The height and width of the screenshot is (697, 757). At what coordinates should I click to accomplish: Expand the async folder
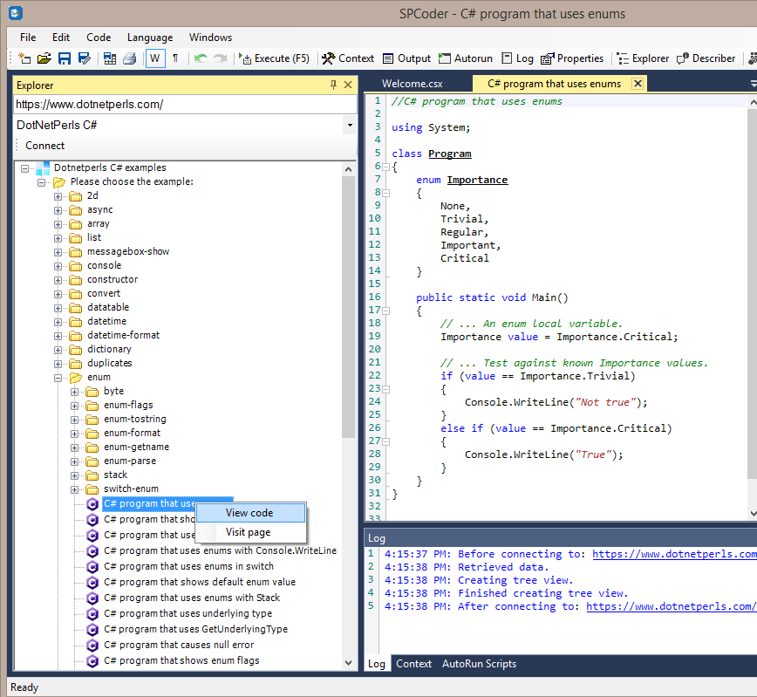(x=58, y=210)
